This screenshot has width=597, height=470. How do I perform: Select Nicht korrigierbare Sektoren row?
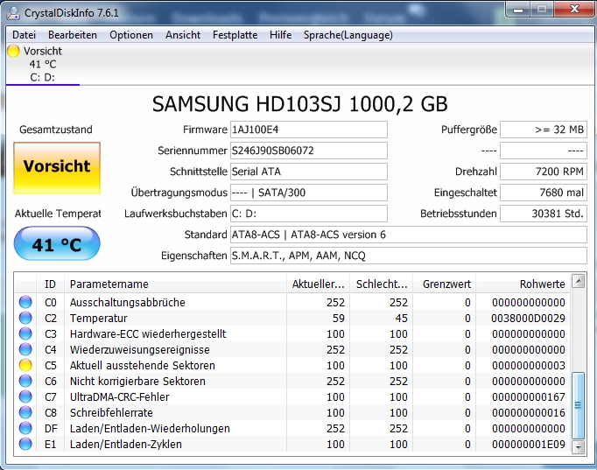[292, 381]
